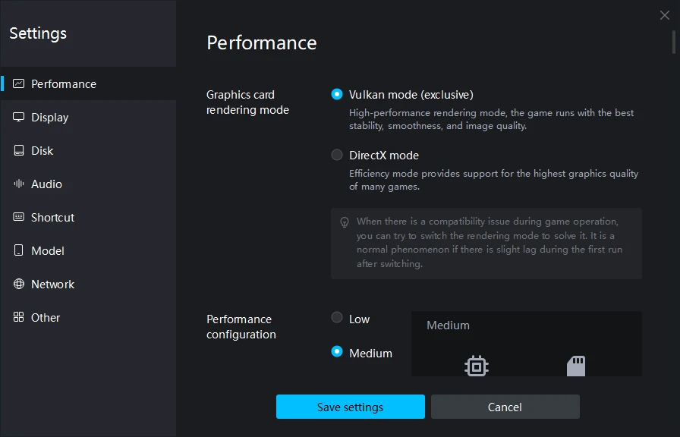Select DirectX mode radio button
This screenshot has height=437, width=680.
[x=337, y=156]
